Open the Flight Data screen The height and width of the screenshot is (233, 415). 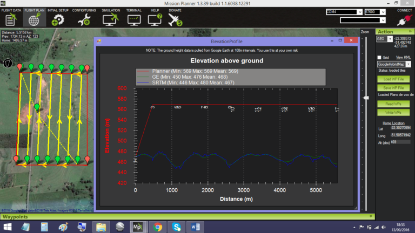click(x=11, y=17)
